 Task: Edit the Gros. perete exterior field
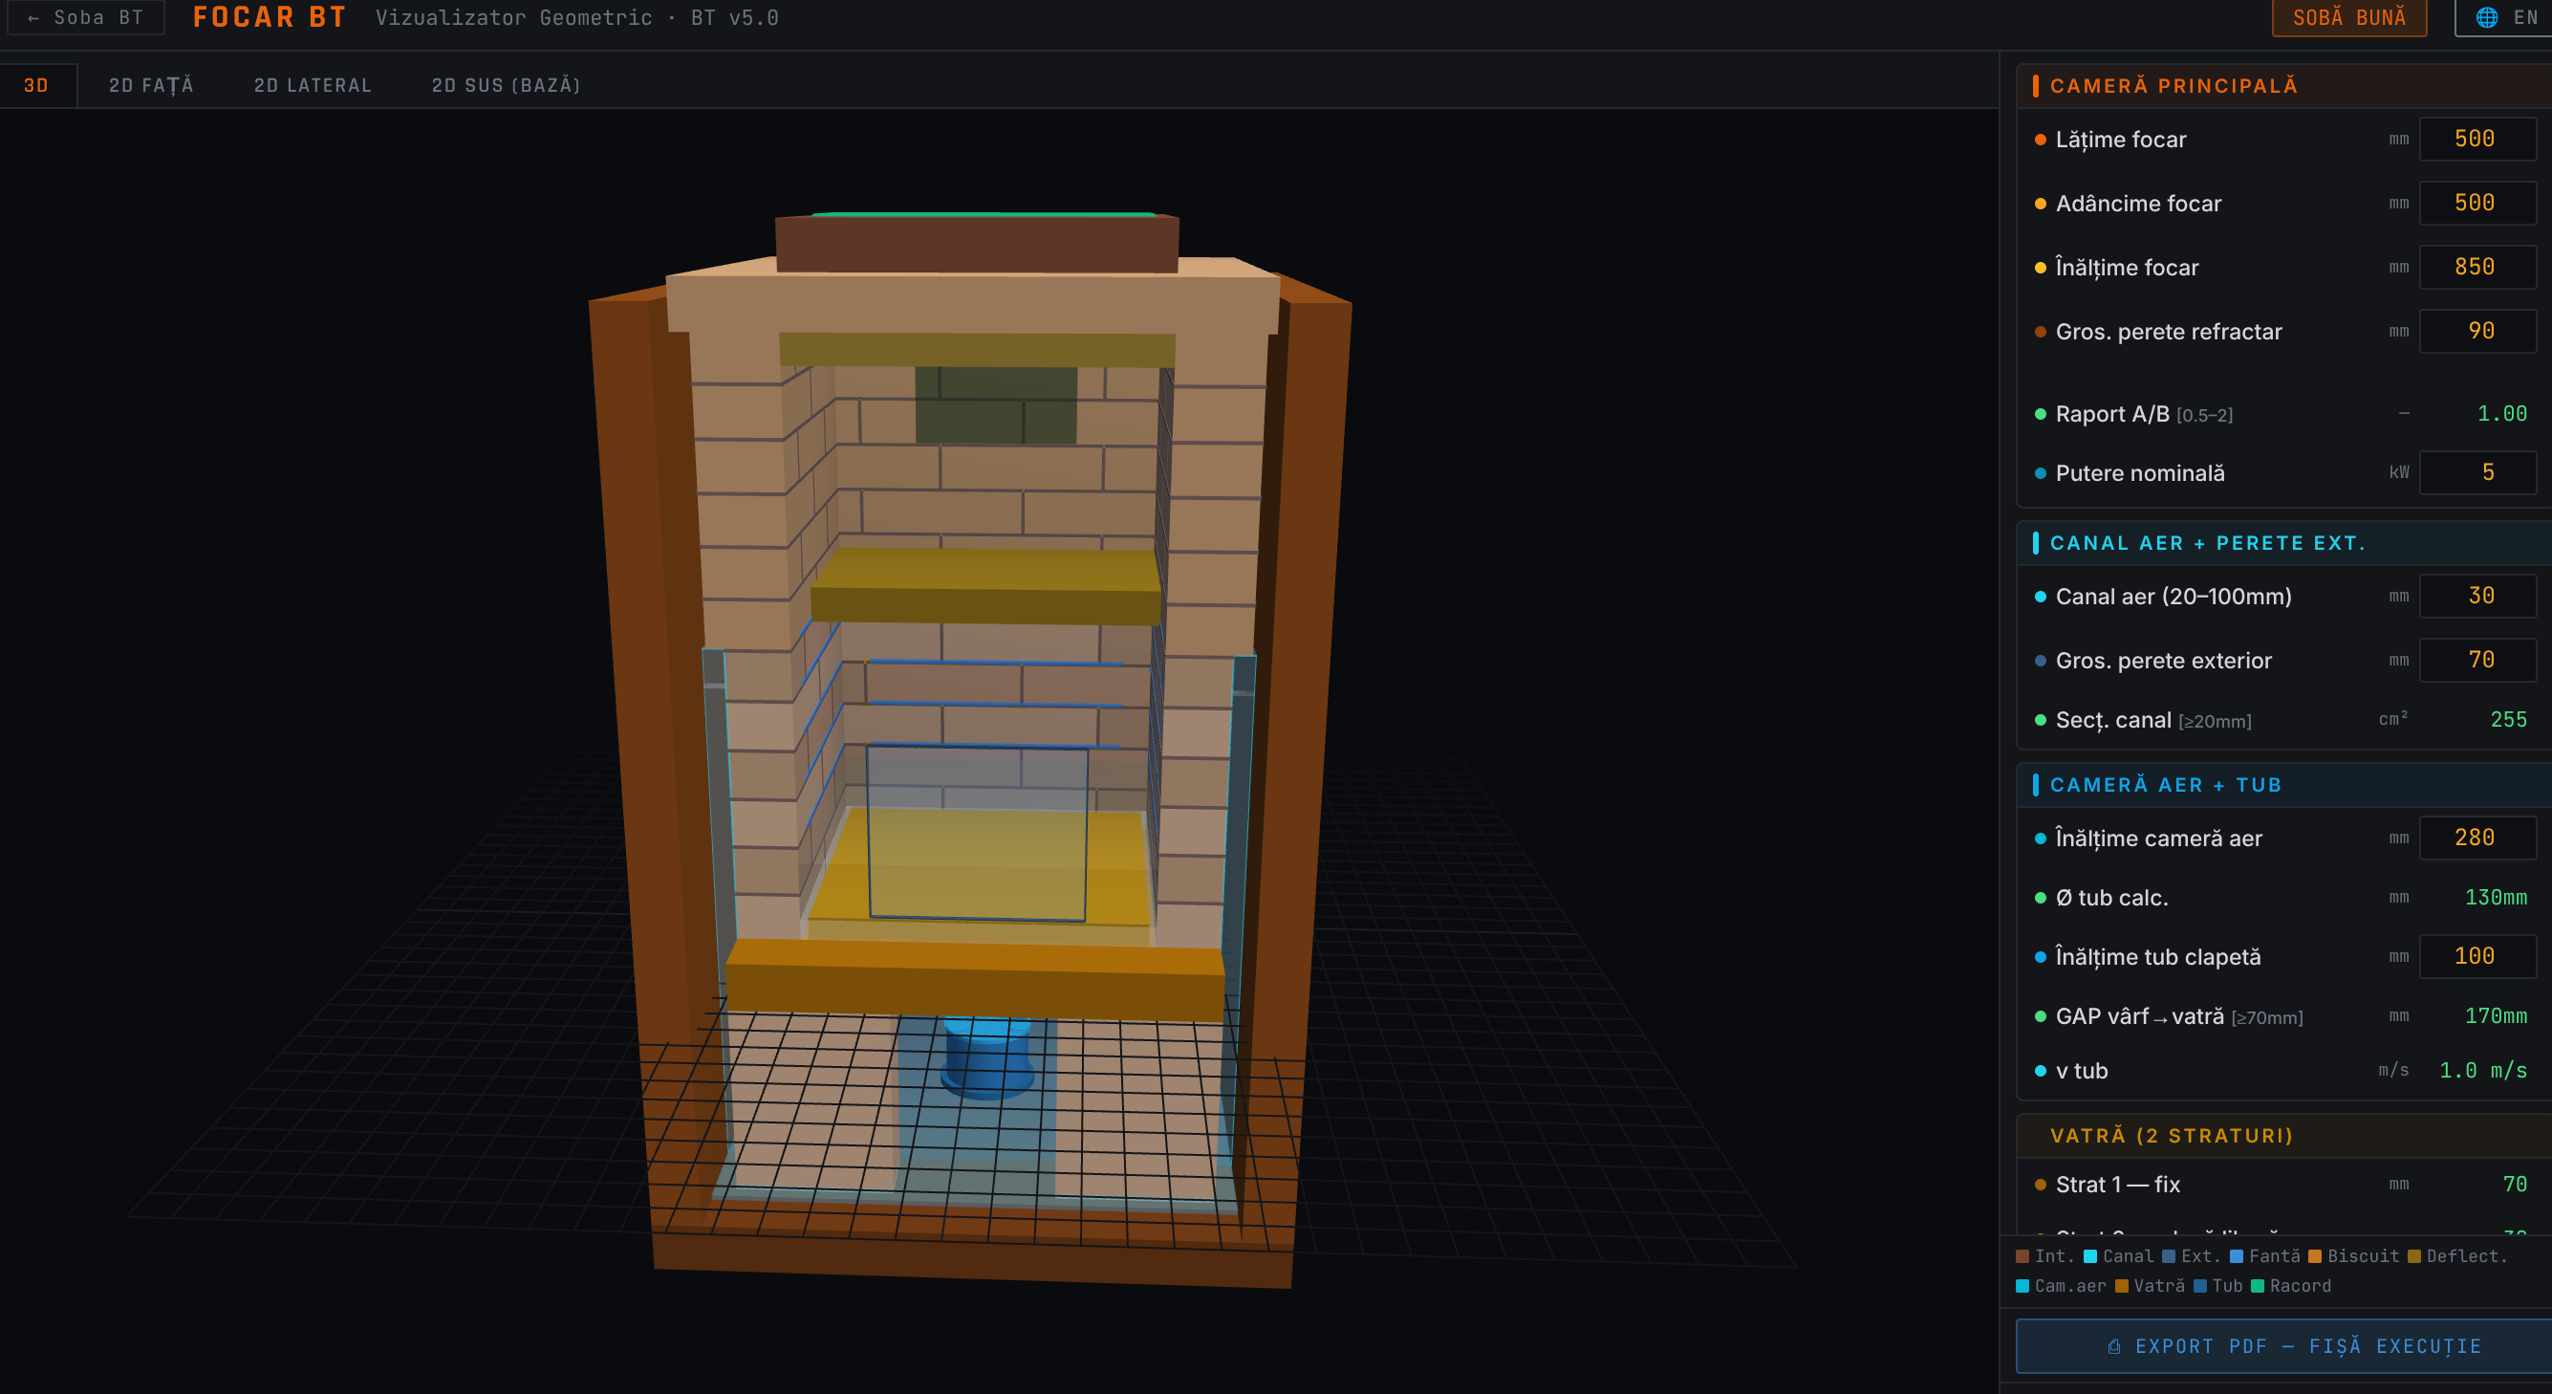coord(2476,660)
